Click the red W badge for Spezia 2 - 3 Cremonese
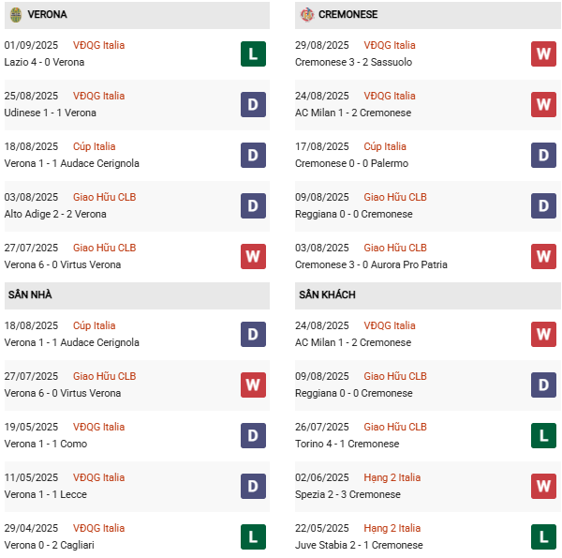This screenshot has width=562, height=558. click(543, 486)
